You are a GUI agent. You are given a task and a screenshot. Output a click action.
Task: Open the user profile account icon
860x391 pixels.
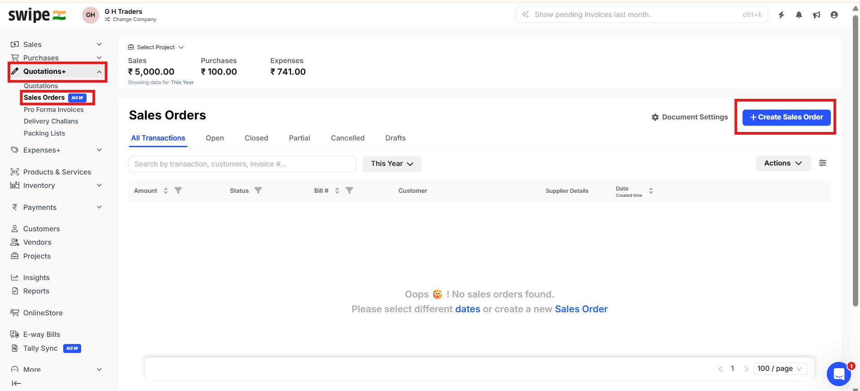[x=834, y=15]
